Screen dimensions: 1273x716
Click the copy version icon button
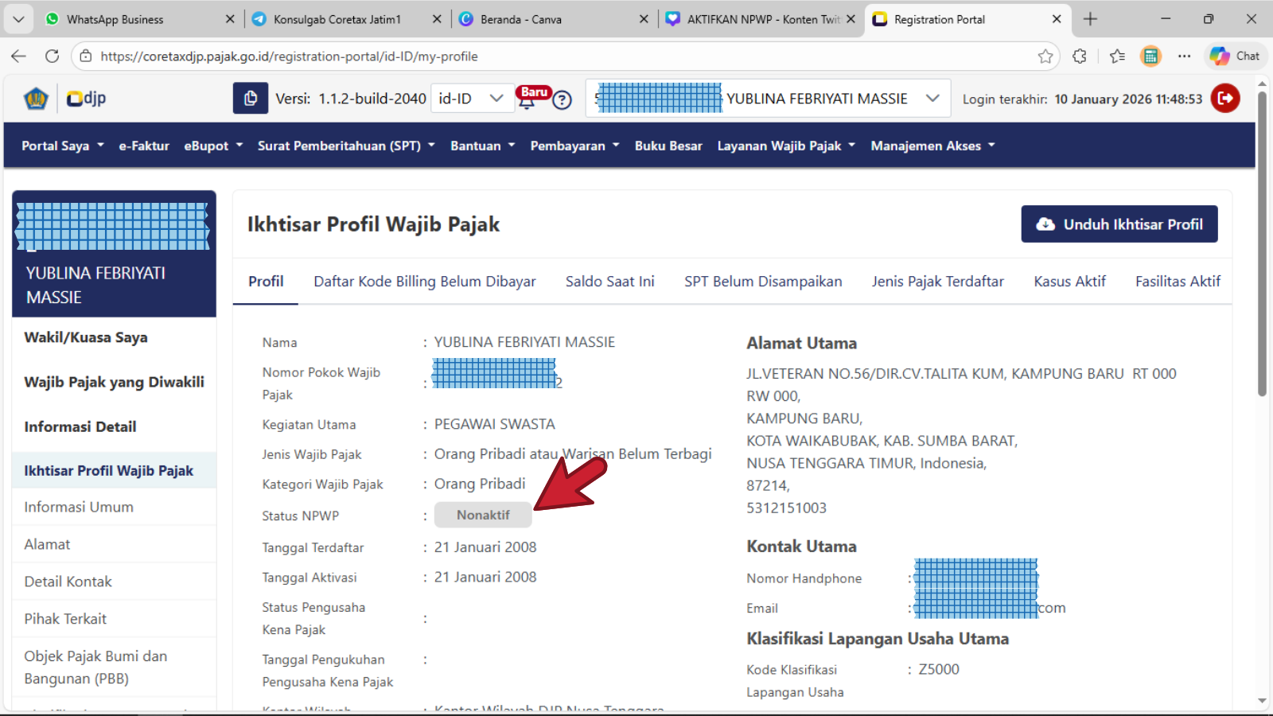(250, 99)
